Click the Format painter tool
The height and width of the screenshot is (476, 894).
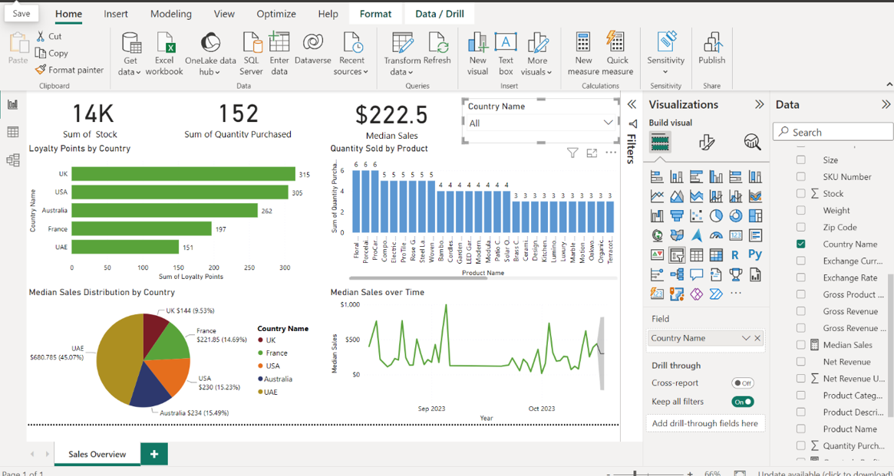coord(69,70)
